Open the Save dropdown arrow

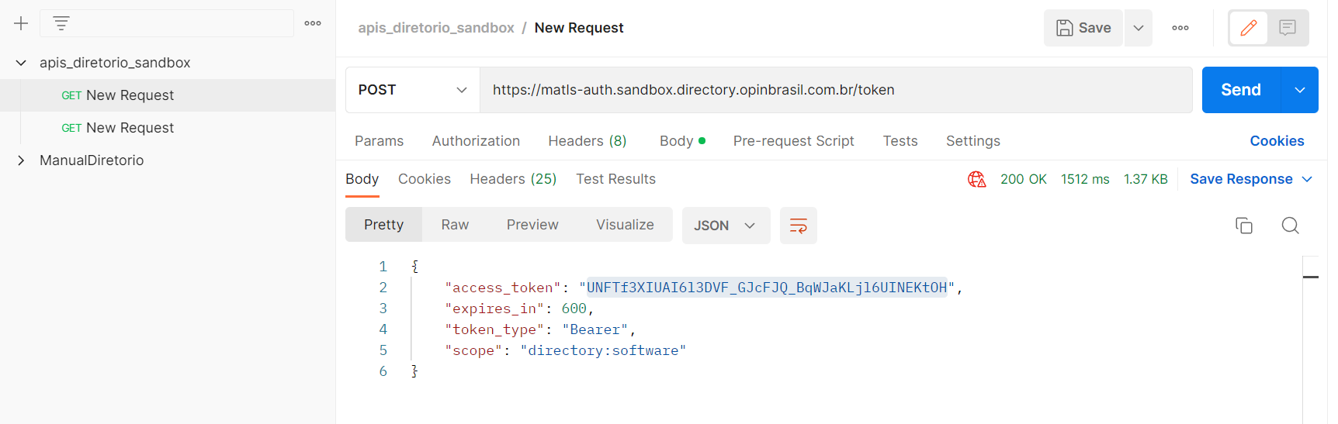(x=1139, y=28)
